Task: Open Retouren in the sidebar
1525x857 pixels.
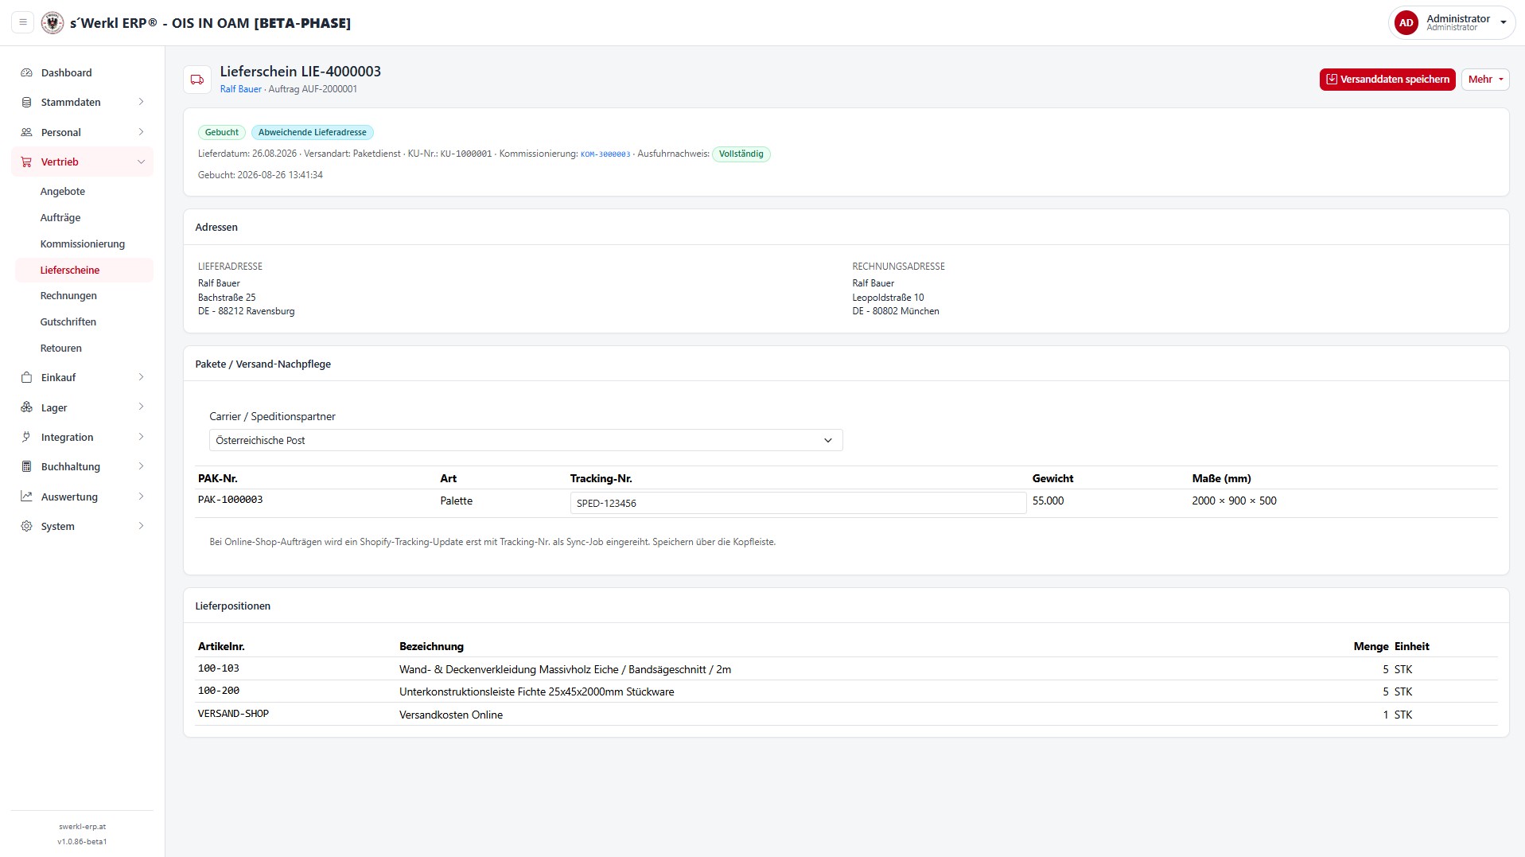Action: tap(61, 348)
